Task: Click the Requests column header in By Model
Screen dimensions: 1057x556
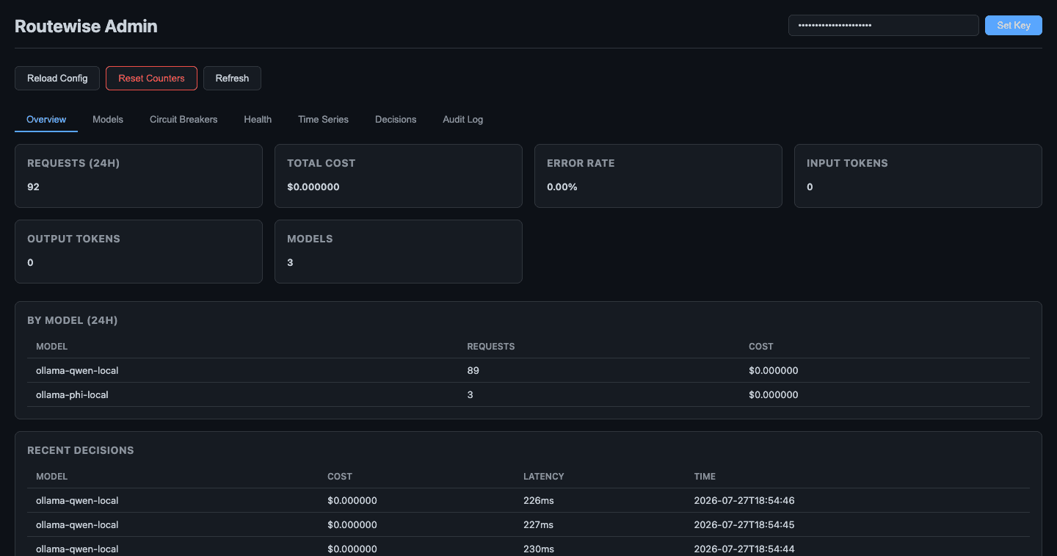Action: (491, 346)
